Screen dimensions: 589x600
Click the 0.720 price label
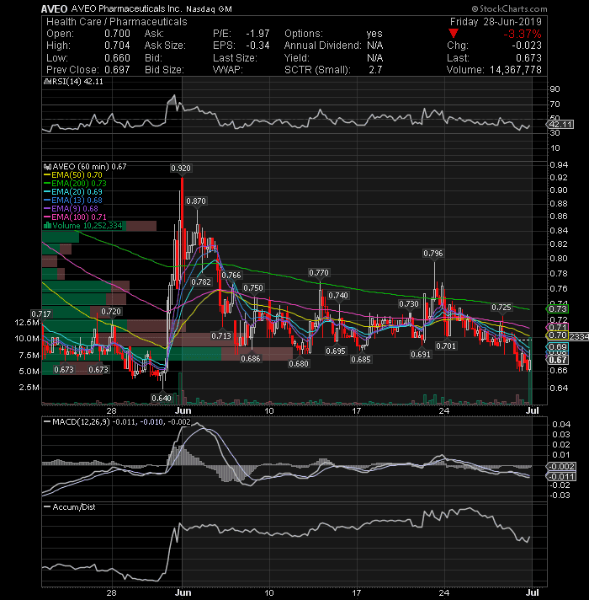[111, 312]
